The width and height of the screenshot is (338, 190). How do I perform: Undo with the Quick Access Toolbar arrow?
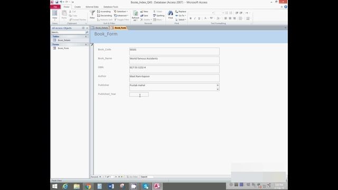point(61,2)
